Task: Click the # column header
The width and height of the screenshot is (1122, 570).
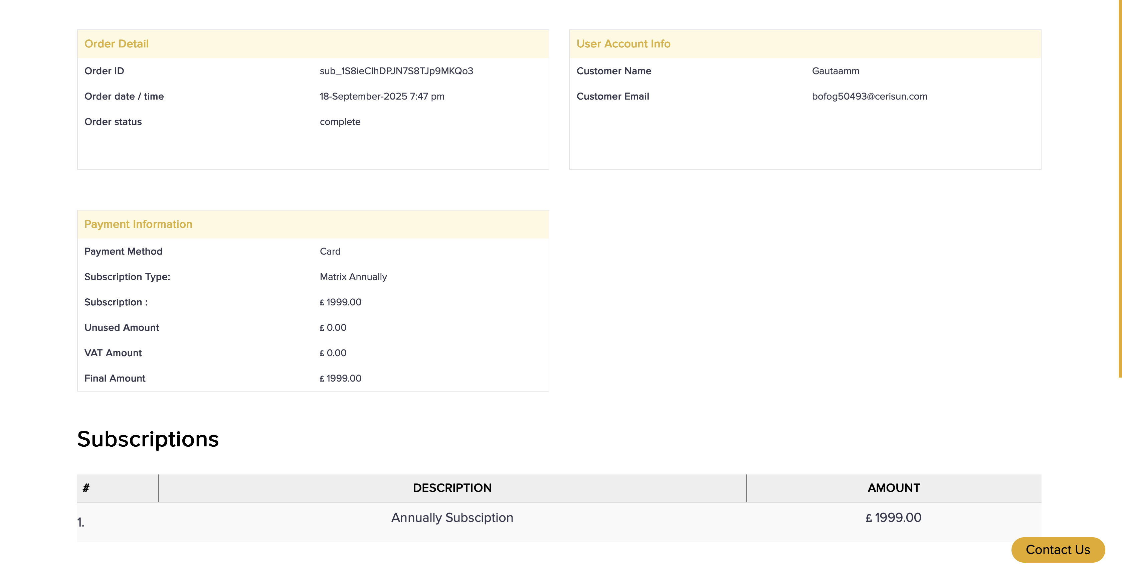Action: click(86, 487)
